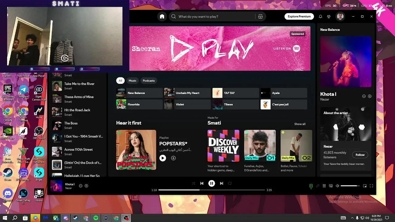This screenshot has height=222, width=395.
Task: Add POPSTARS* playlist to library
Action: pyautogui.click(x=173, y=158)
